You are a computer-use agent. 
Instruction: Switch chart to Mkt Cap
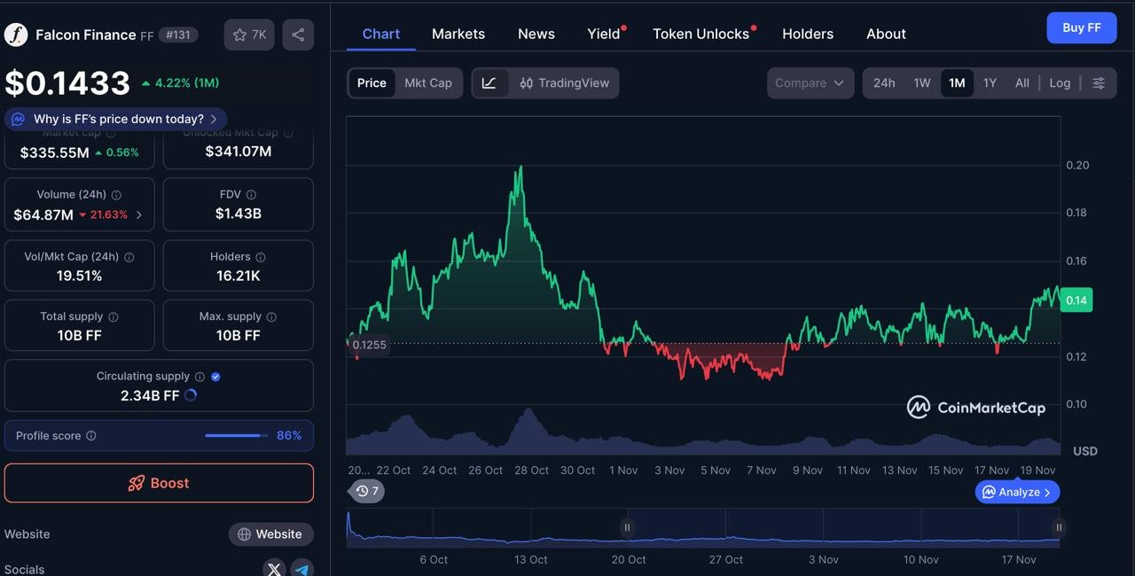428,83
